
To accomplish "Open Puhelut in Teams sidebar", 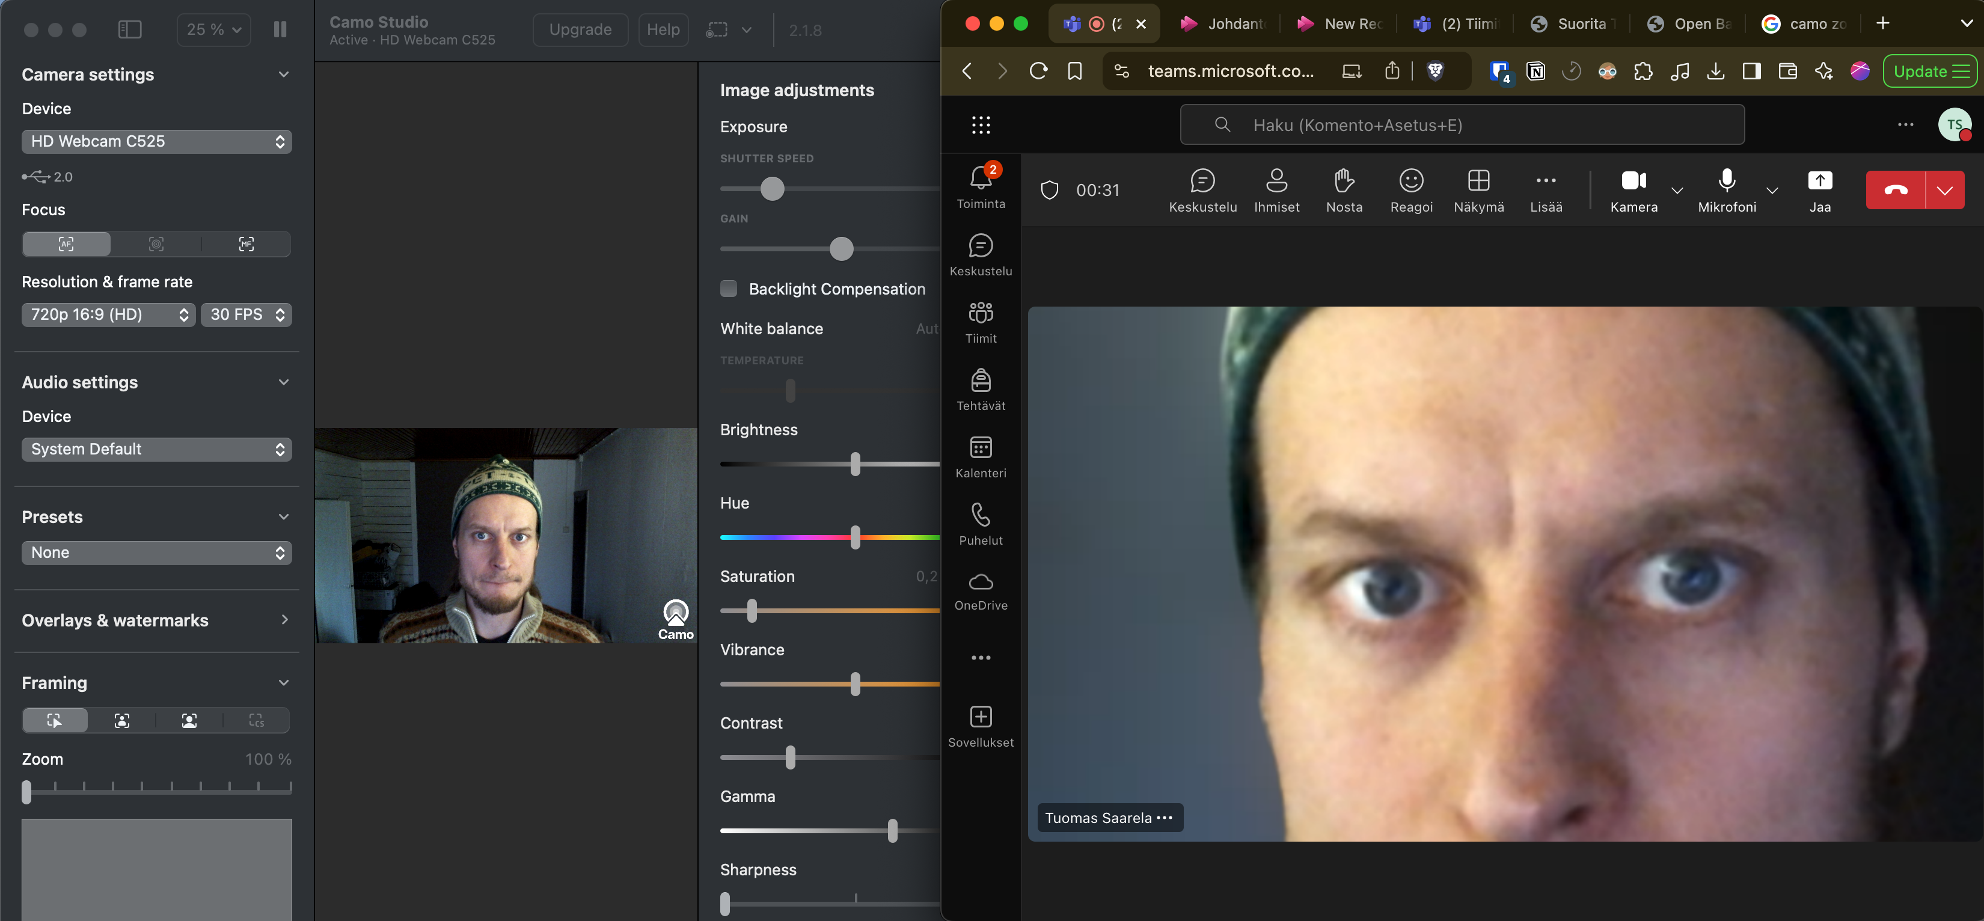I will (981, 524).
